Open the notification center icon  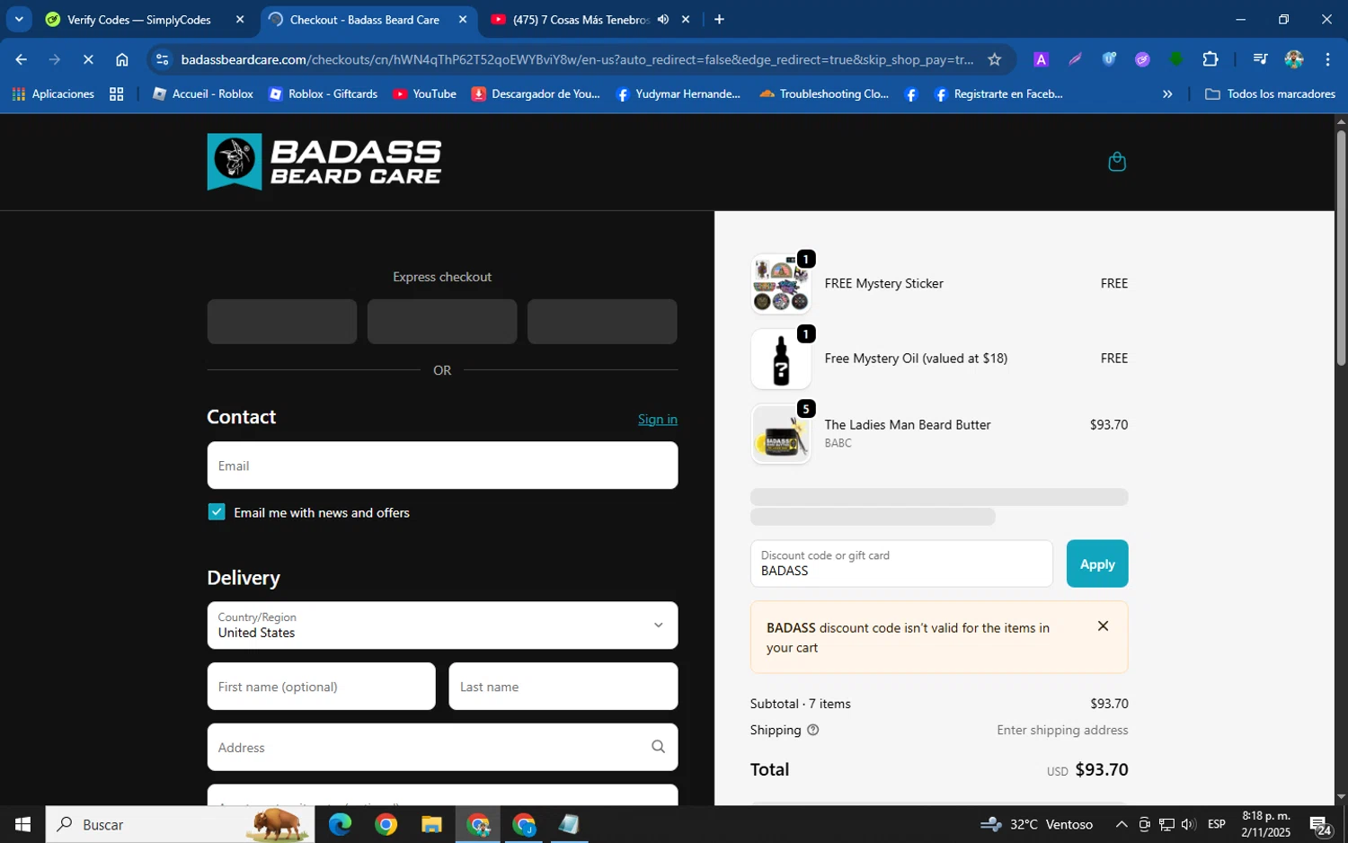[1321, 824]
